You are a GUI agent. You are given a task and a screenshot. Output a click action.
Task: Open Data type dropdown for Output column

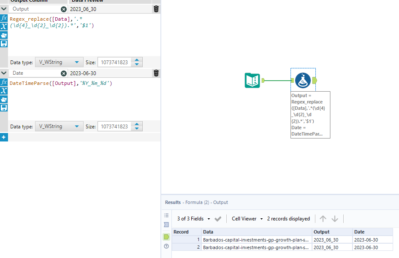point(59,62)
